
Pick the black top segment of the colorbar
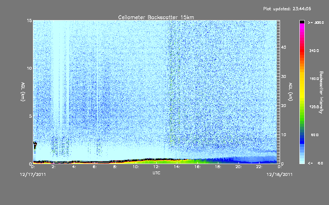302,22
